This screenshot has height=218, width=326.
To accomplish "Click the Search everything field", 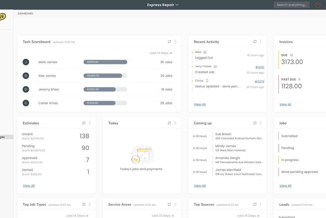I will (291, 5).
